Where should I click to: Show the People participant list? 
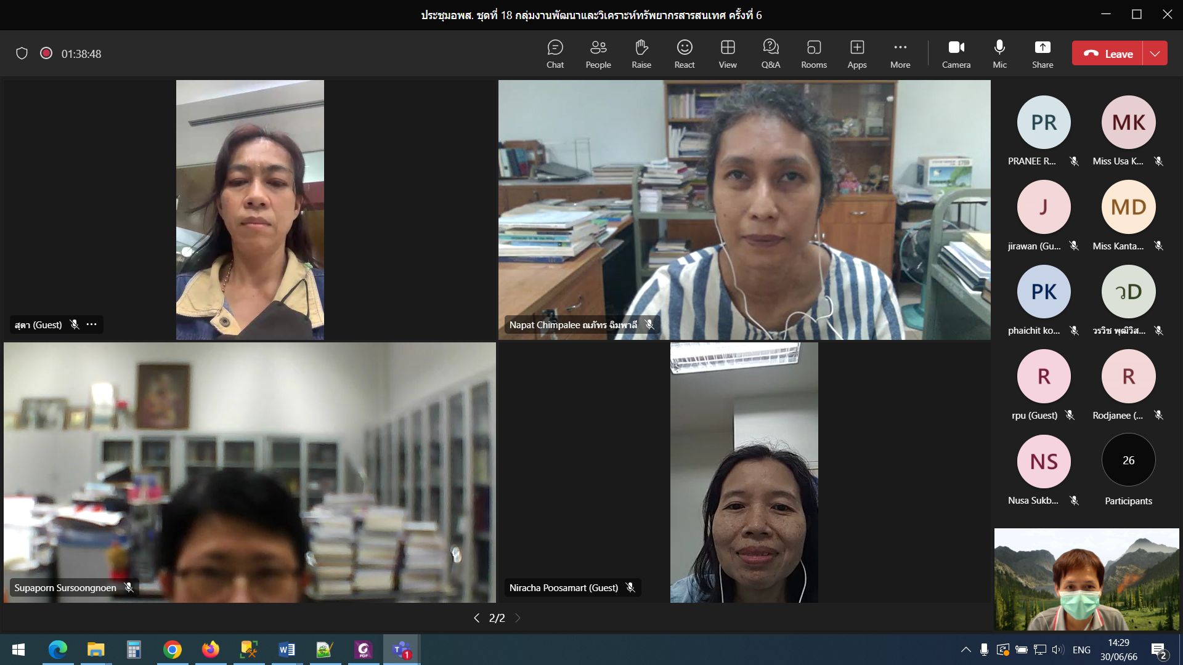tap(598, 54)
